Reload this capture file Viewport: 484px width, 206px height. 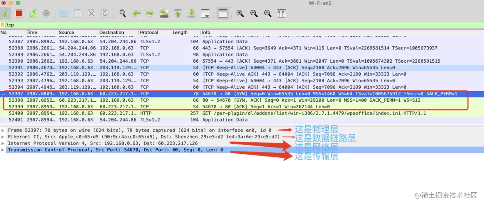coord(105,14)
